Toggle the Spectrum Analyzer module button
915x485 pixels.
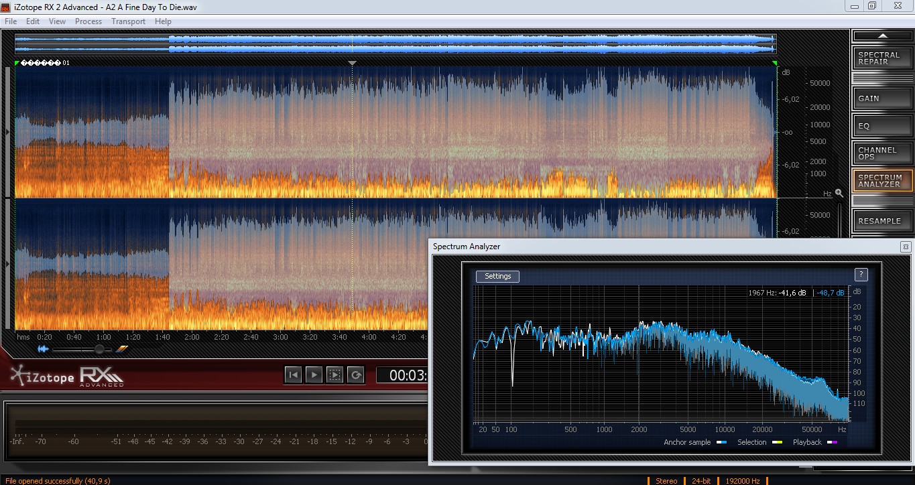tap(882, 181)
